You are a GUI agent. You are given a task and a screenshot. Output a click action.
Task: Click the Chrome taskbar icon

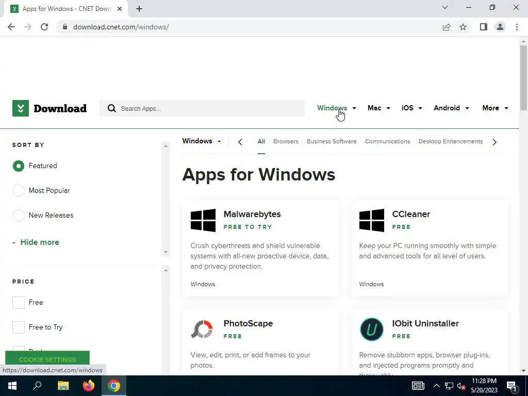(114, 386)
